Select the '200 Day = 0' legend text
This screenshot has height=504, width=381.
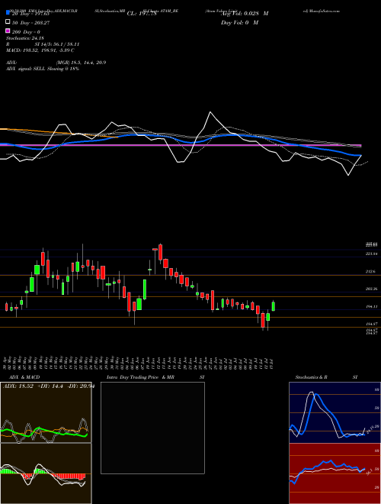coord(27,32)
